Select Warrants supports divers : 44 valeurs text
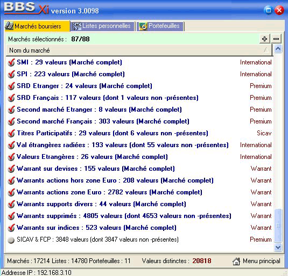This screenshot has width=288, height=276. click(x=101, y=204)
